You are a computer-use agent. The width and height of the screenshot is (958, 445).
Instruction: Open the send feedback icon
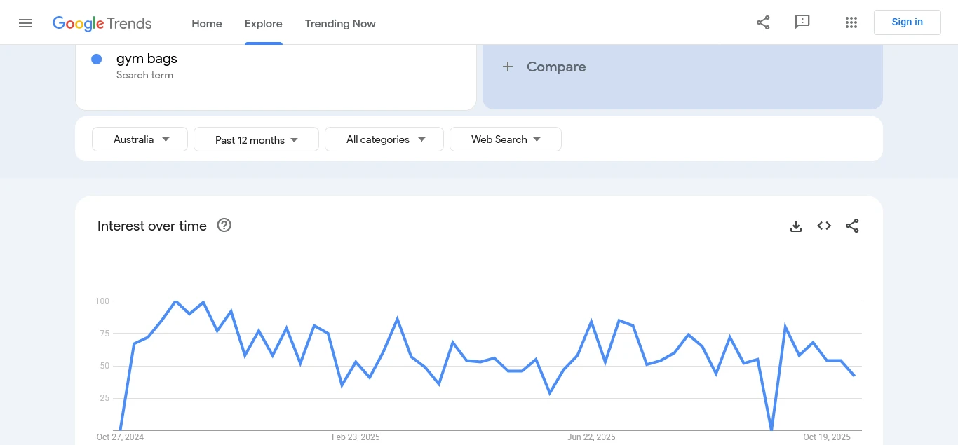click(802, 22)
